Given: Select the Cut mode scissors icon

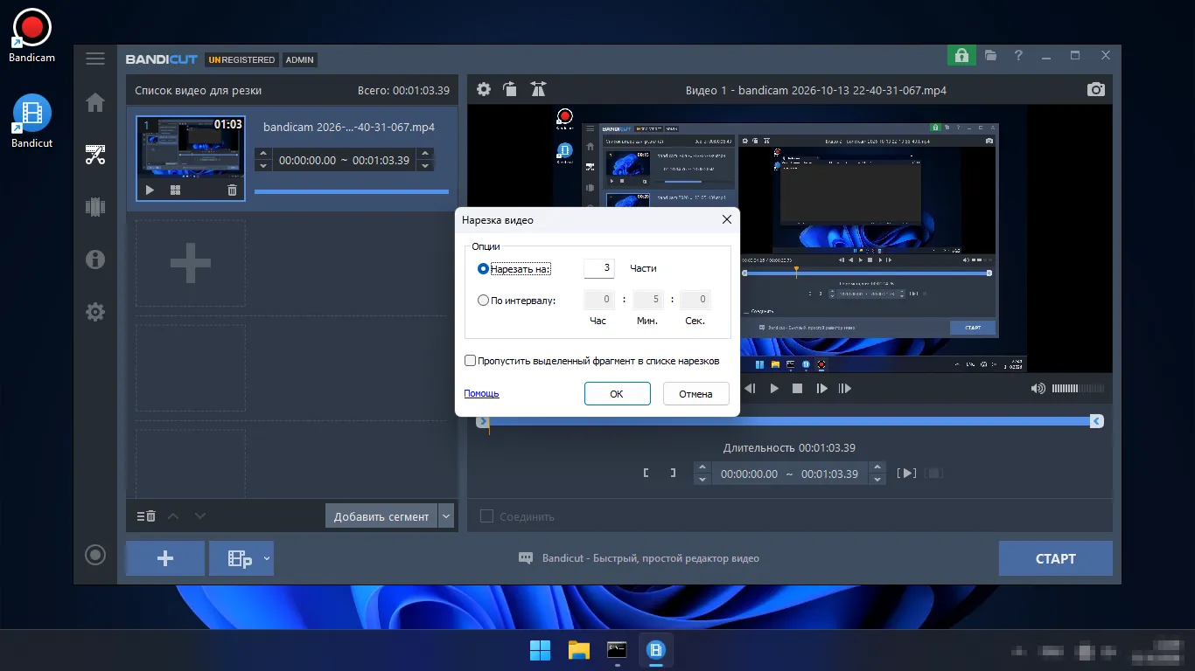Looking at the screenshot, I should (x=95, y=156).
